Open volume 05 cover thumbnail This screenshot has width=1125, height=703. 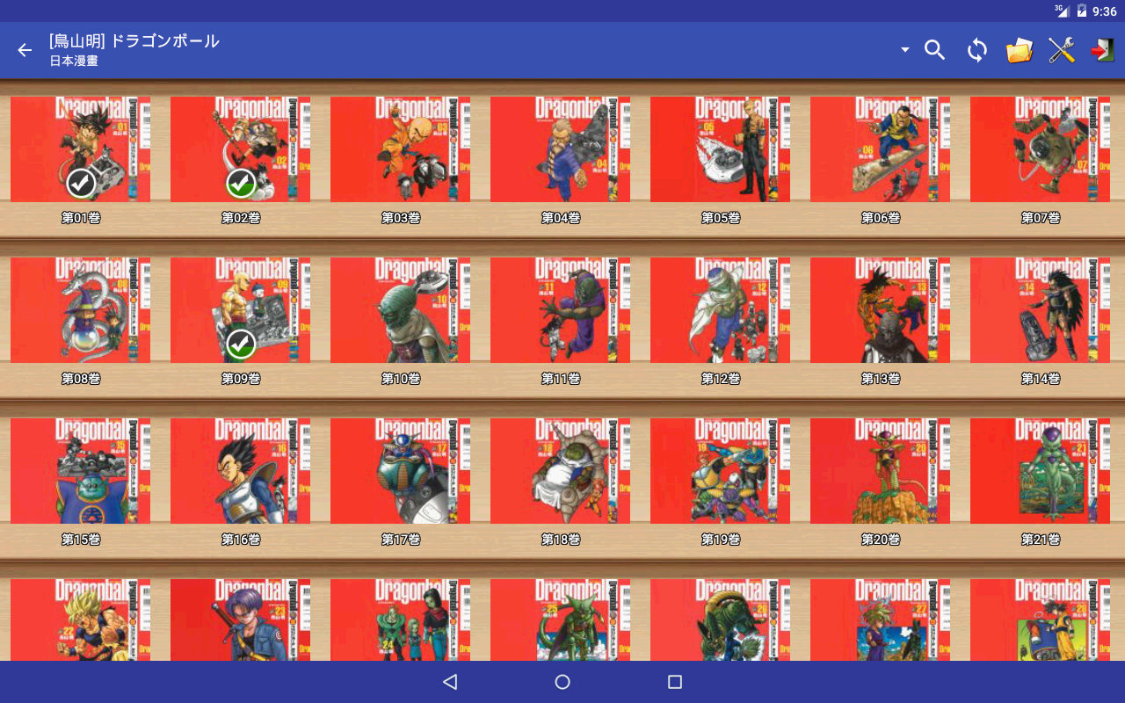(721, 149)
